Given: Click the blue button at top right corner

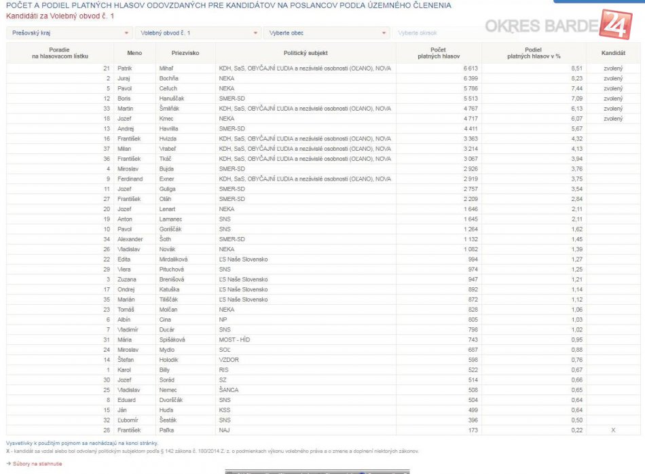Looking at the screenshot, I should click(x=599, y=1).
